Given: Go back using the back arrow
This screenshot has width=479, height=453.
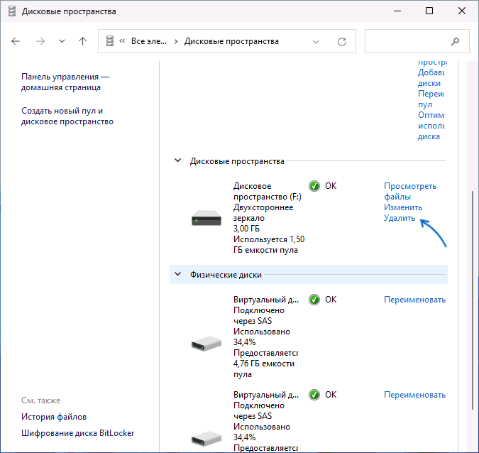Looking at the screenshot, I should [16, 41].
